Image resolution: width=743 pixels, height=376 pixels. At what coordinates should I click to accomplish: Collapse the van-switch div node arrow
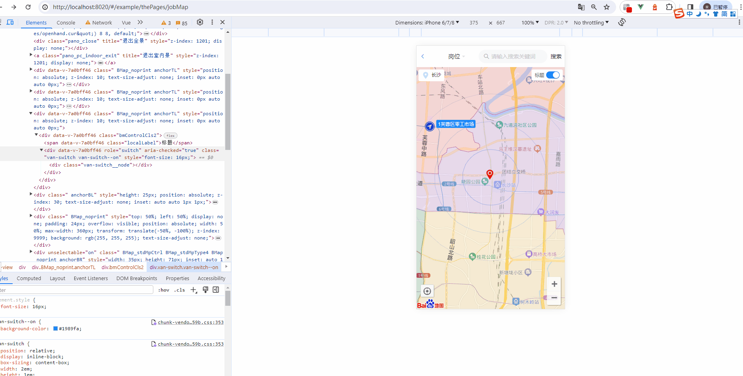pyautogui.click(x=41, y=150)
